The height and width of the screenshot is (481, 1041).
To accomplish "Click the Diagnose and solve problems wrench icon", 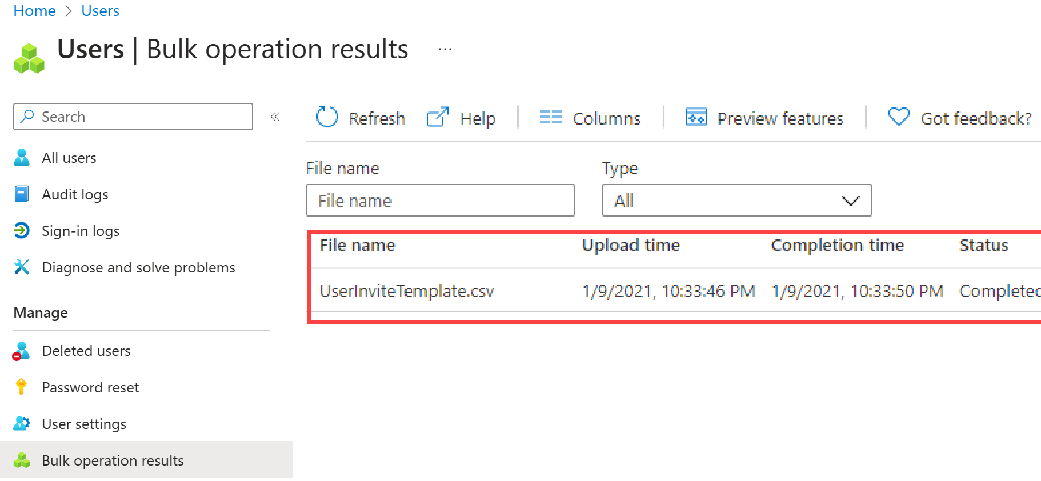I will click(22, 267).
